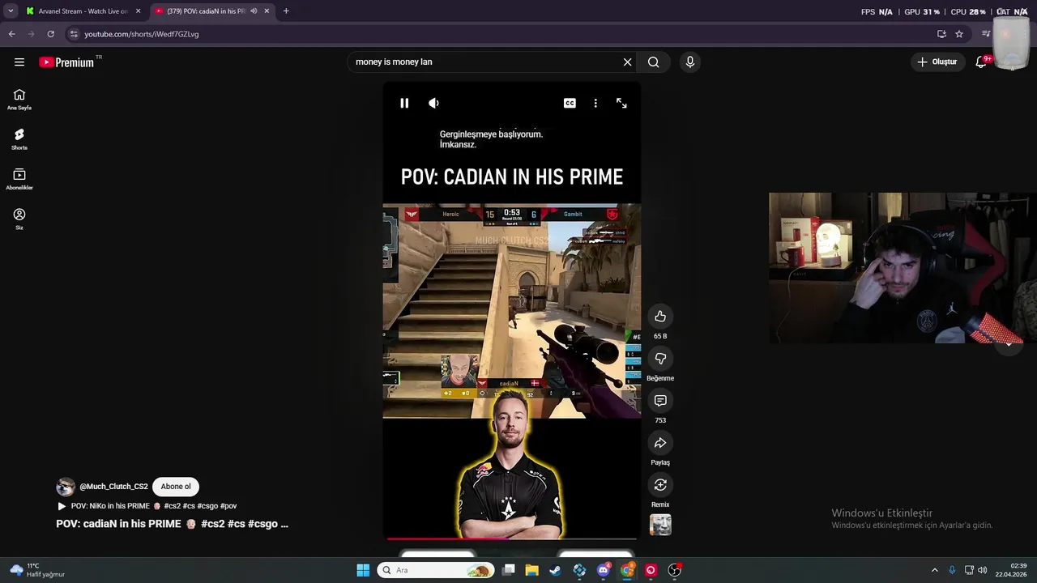This screenshot has width=1037, height=583.
Task: Bookmark this page with star
Action: (959, 34)
